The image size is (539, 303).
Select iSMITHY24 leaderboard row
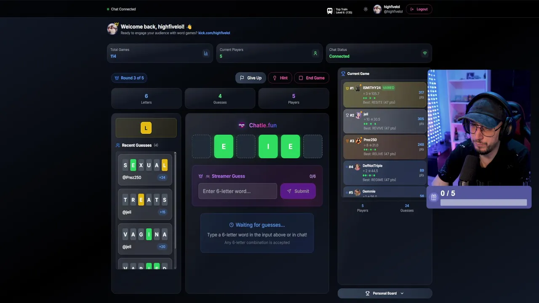click(x=385, y=95)
